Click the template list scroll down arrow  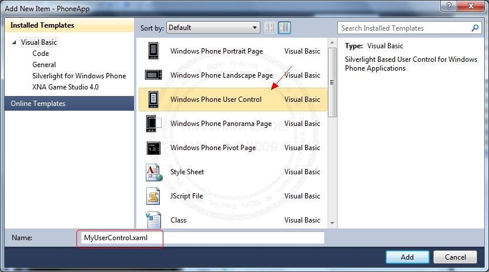tap(332, 223)
